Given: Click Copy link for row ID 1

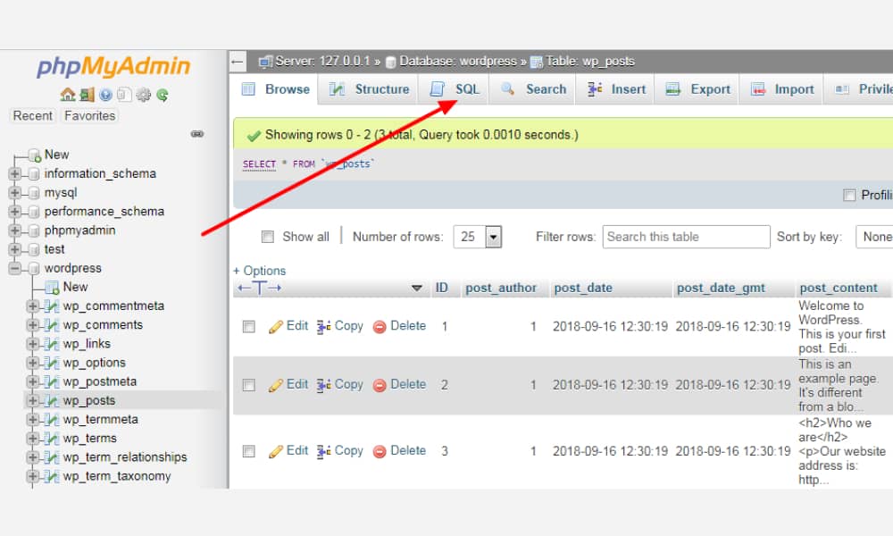Looking at the screenshot, I should click(348, 326).
